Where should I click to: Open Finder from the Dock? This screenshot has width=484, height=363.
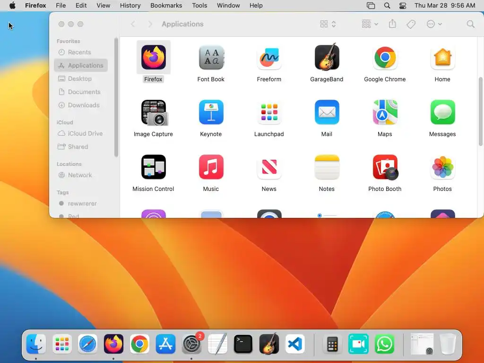[x=36, y=344]
